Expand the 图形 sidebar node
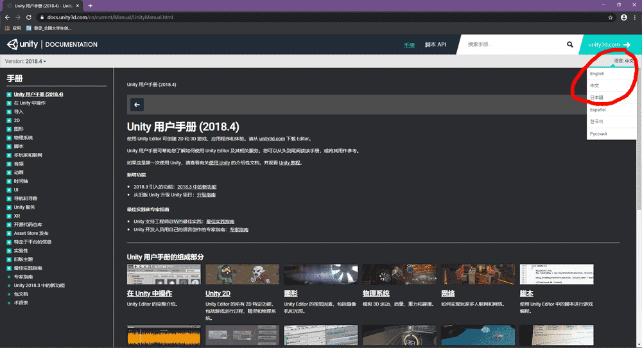The width and height of the screenshot is (642, 348). point(9,129)
